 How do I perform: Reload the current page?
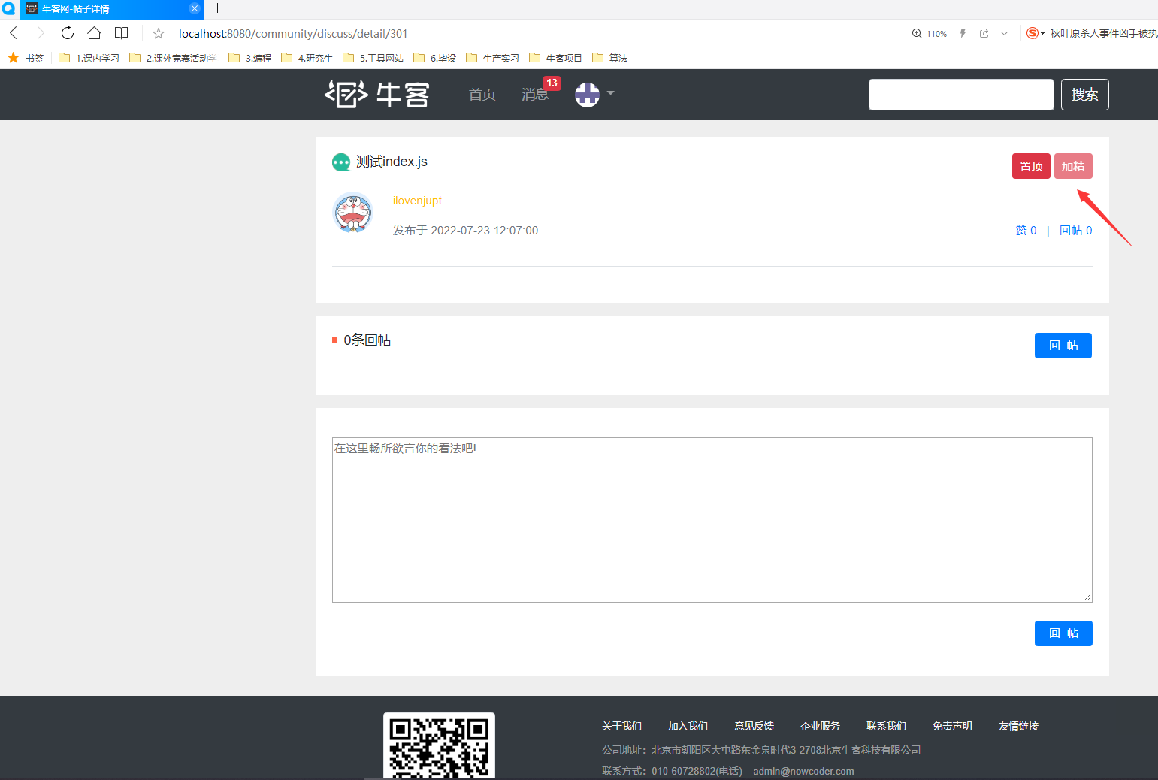click(68, 33)
